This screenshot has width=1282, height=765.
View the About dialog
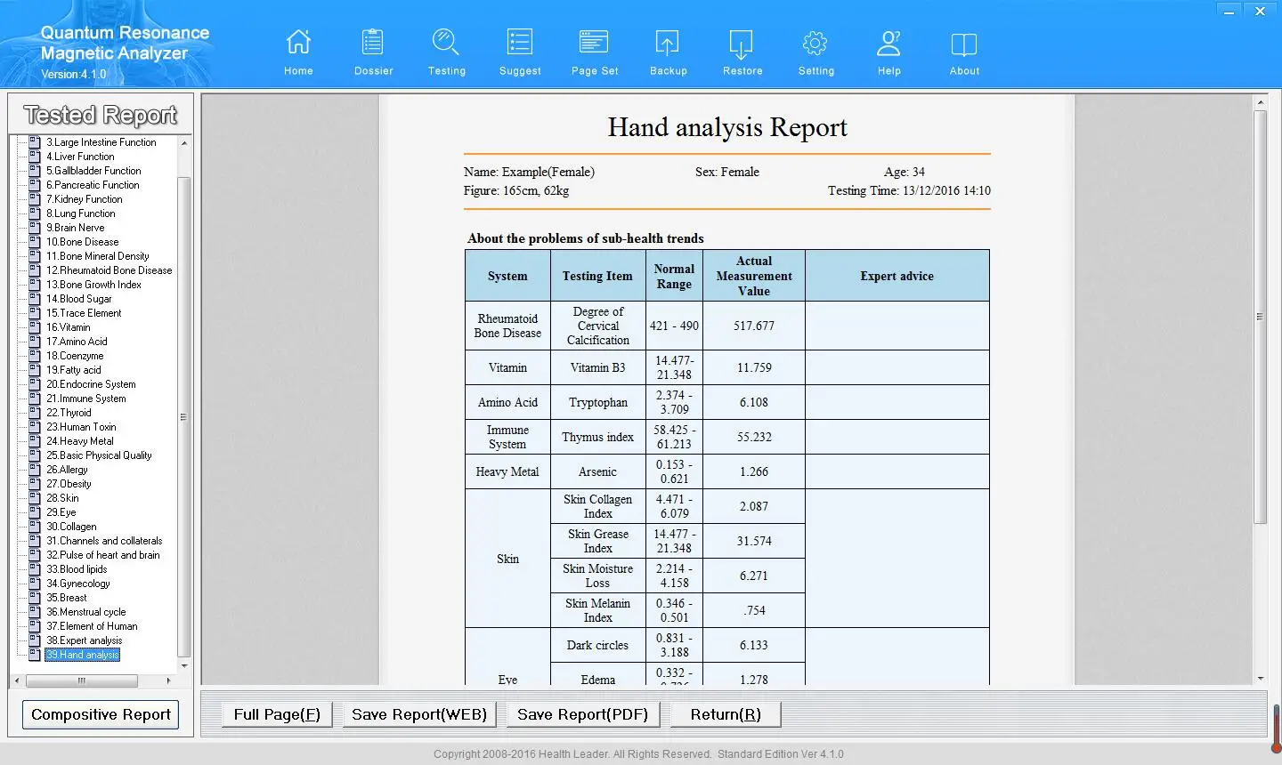point(963,51)
